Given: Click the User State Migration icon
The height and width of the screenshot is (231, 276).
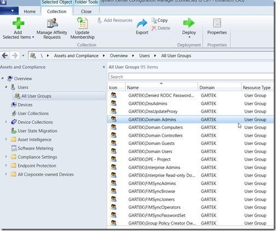Looking at the screenshot, I should 14,131.
